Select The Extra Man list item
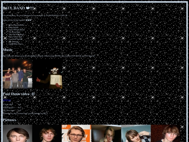 coord(14,32)
